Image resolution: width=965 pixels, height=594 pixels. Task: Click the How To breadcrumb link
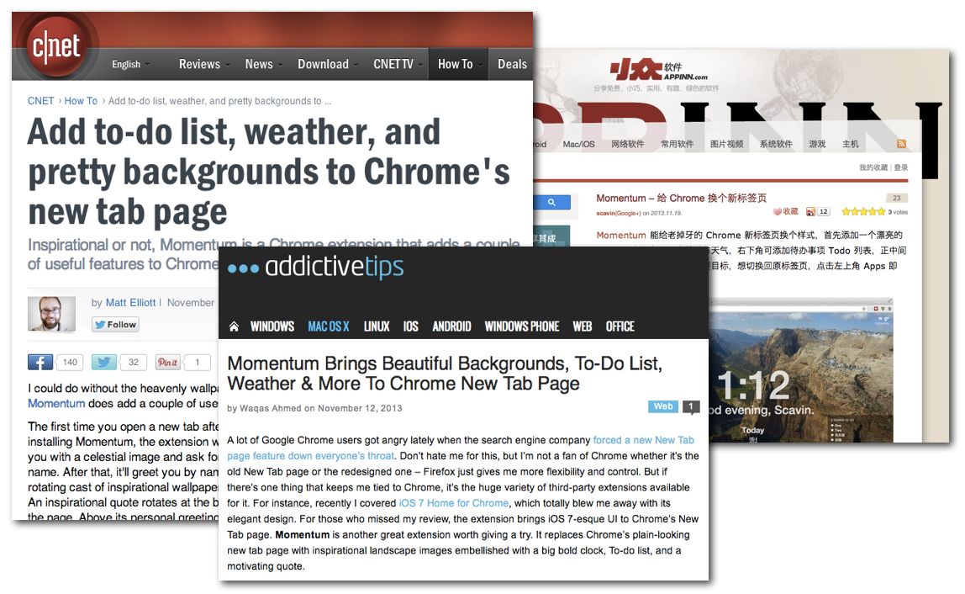tap(81, 101)
